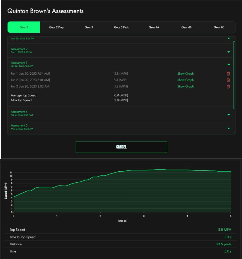Delete Run 3 with its trash icon
The width and height of the screenshot is (242, 259).
tap(228, 86)
